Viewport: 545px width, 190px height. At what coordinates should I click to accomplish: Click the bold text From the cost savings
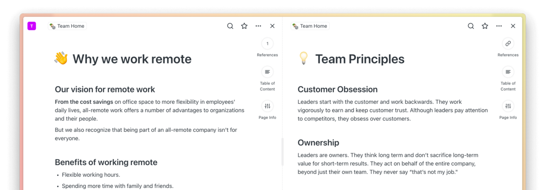coord(84,102)
